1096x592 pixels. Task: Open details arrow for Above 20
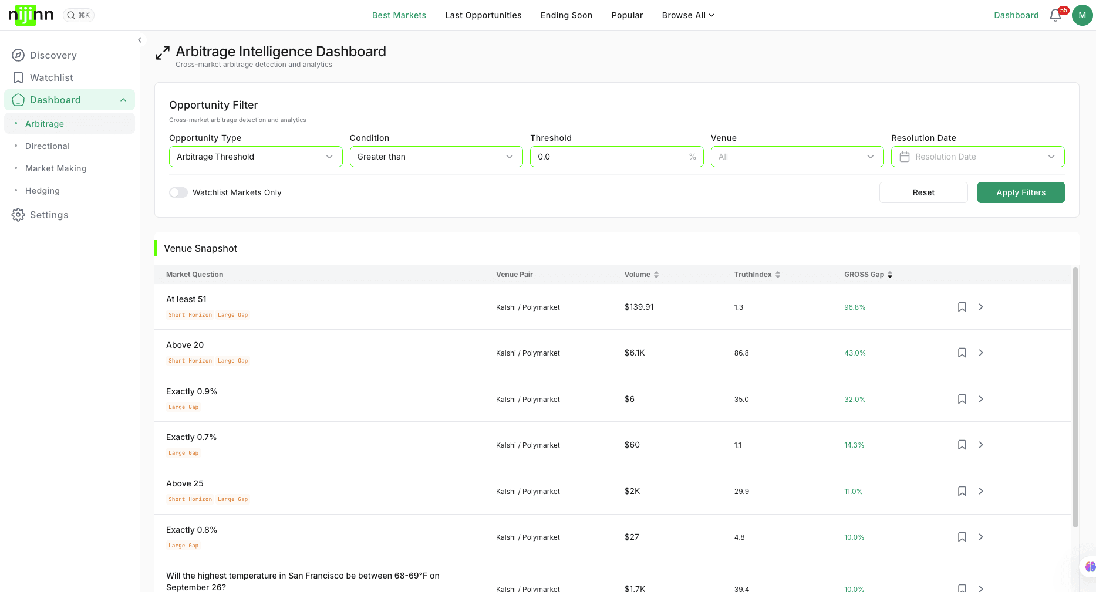981,353
